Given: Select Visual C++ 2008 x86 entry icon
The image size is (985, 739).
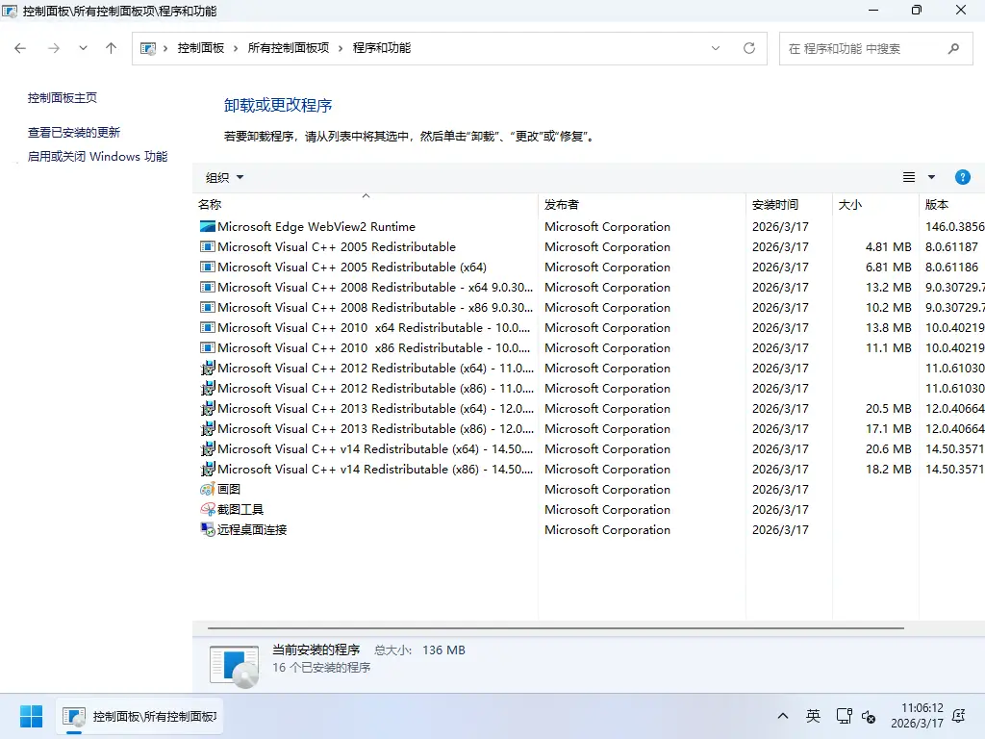Looking at the screenshot, I should pyautogui.click(x=208, y=307).
